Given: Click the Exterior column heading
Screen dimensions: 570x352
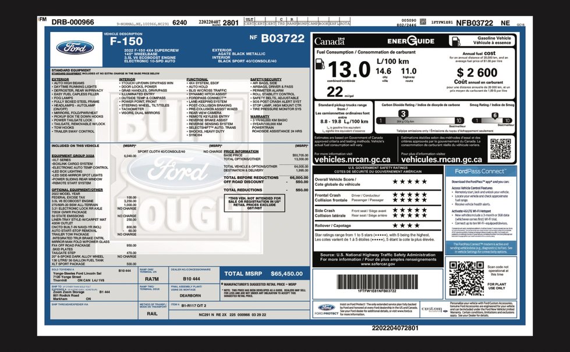Looking at the screenshot, I should [60, 80].
